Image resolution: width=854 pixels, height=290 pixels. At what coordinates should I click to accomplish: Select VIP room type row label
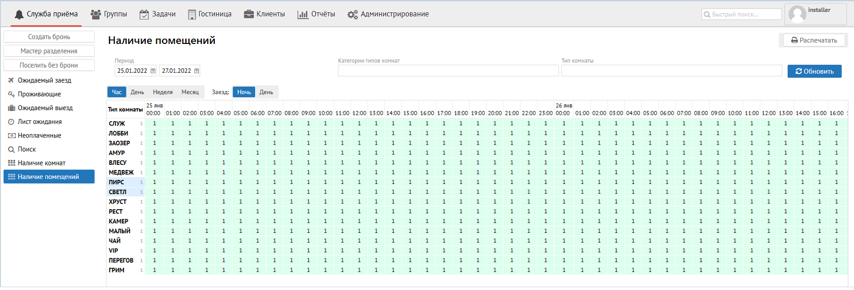coord(114,251)
